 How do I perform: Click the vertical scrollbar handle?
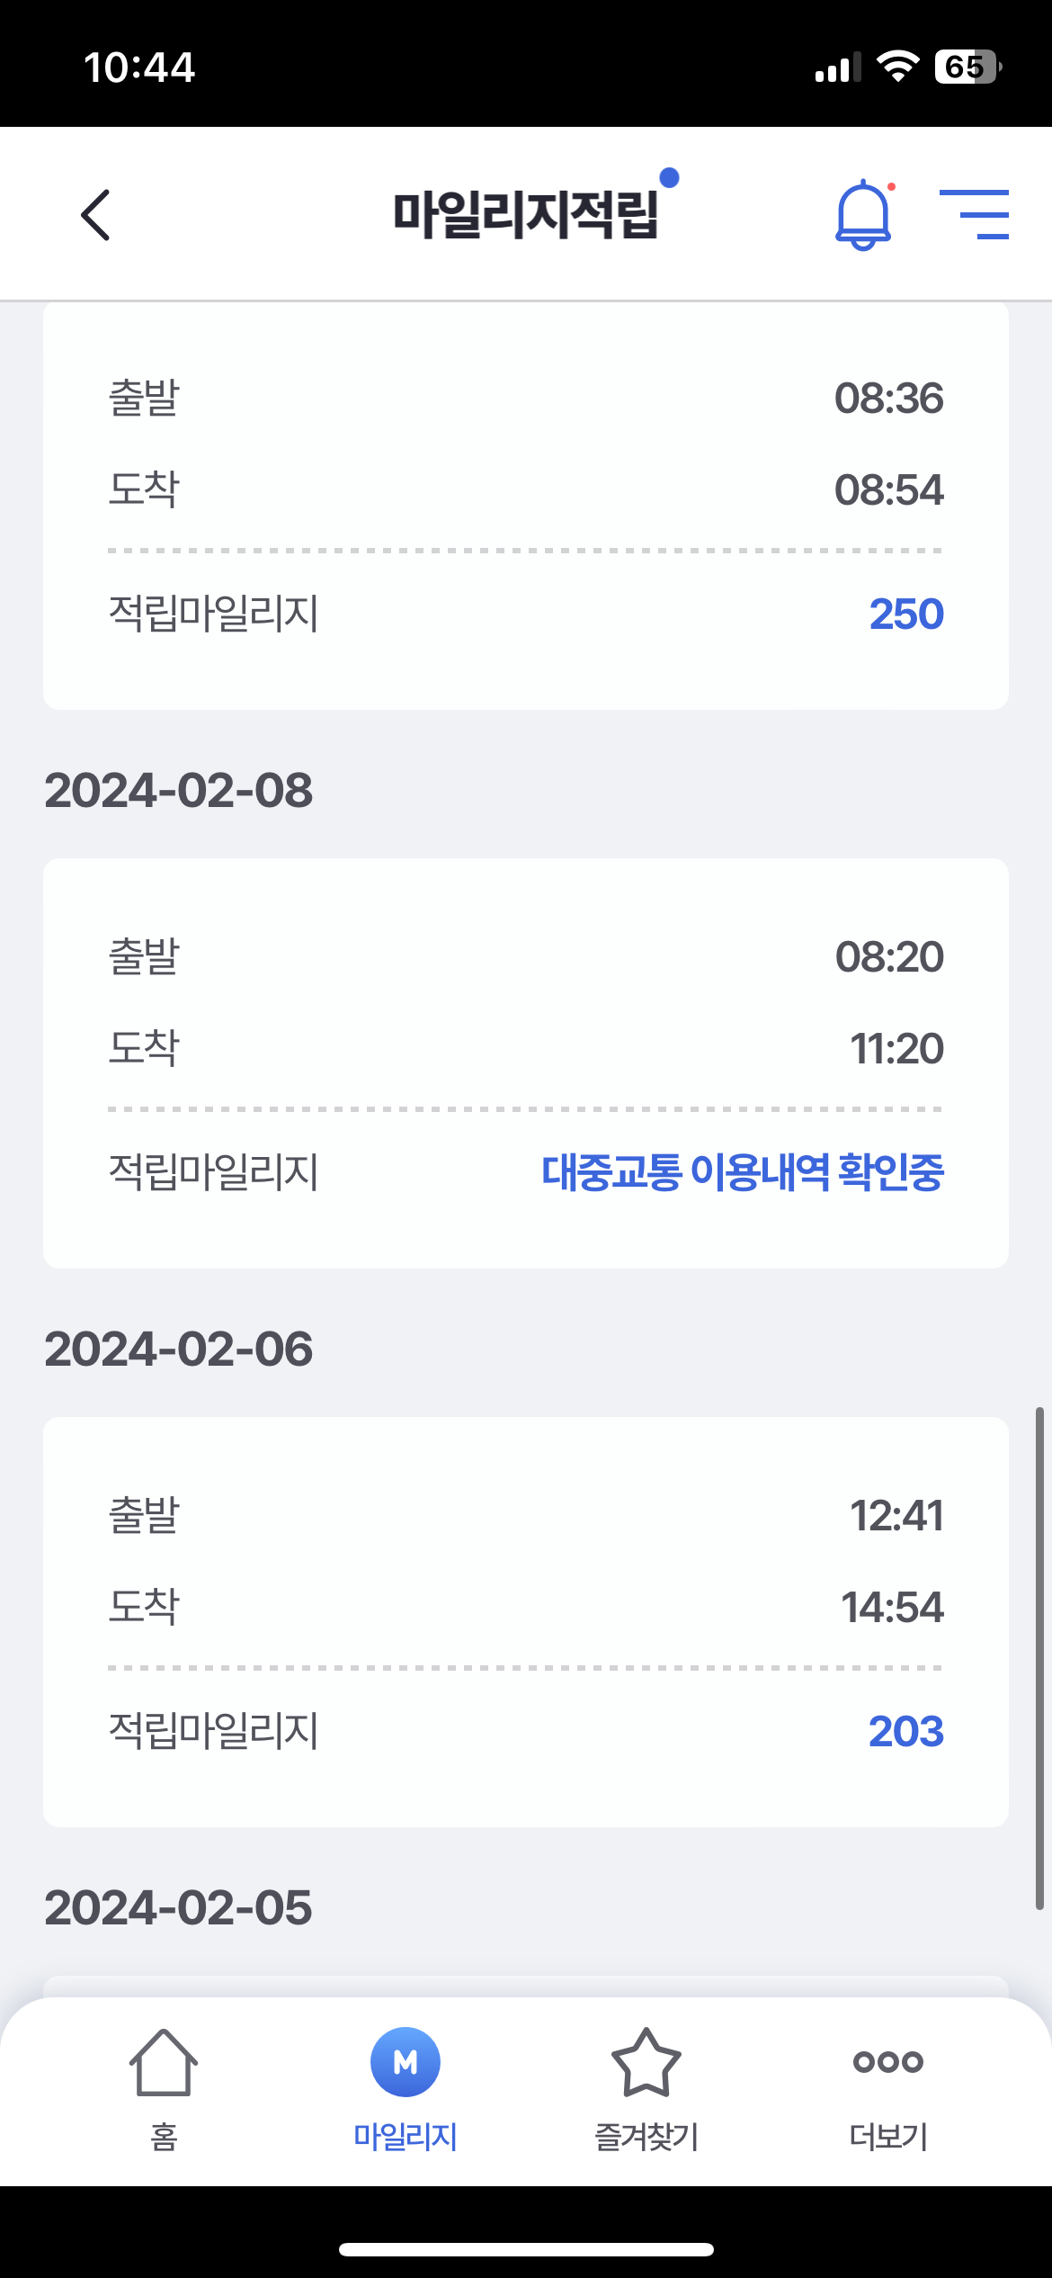[x=1039, y=1657]
